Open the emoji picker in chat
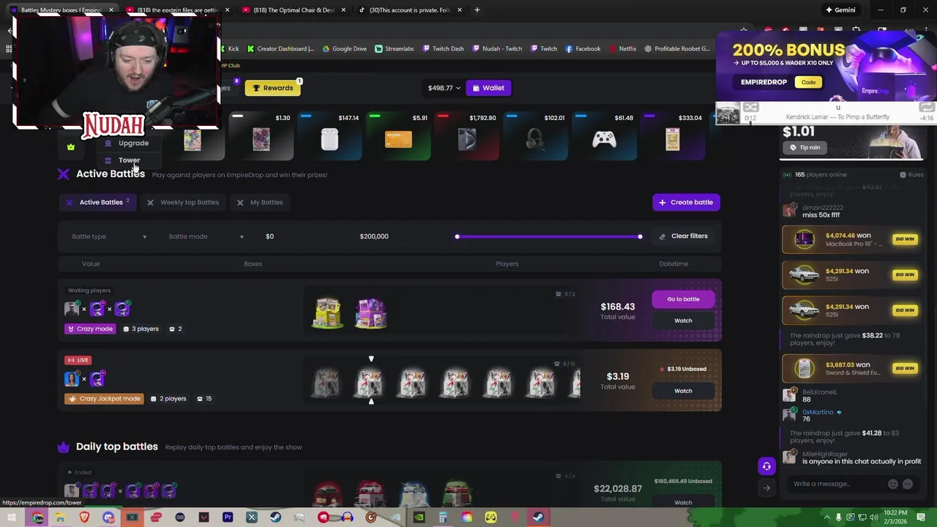Viewport: 937px width, 527px height. [893, 484]
